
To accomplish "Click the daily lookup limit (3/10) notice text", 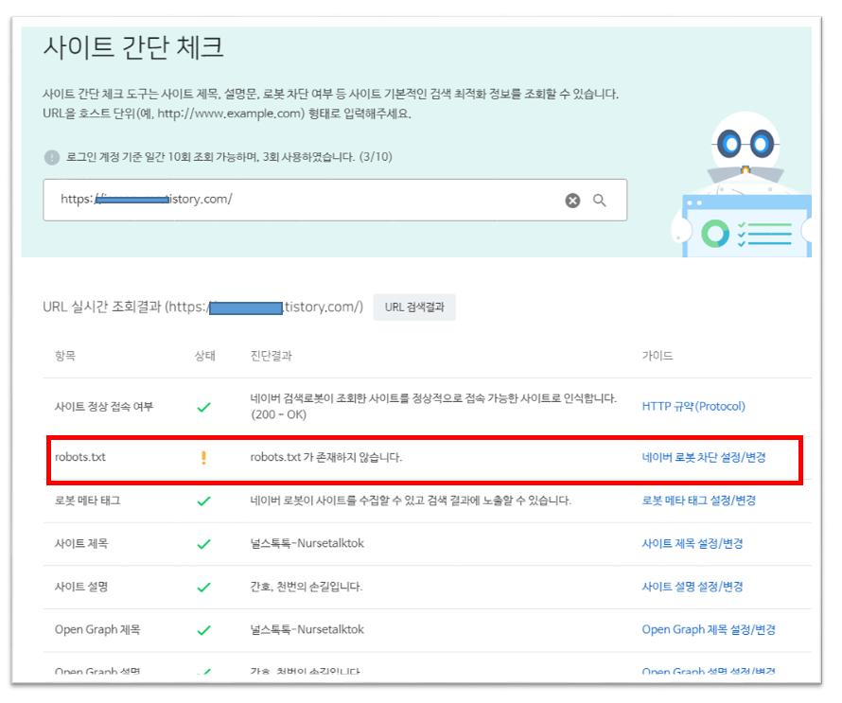I will point(229,157).
